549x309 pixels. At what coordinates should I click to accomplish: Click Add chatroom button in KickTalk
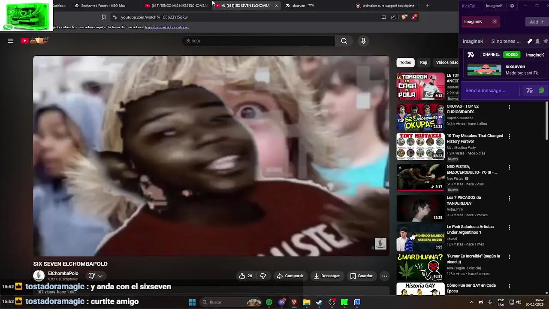click(537, 22)
